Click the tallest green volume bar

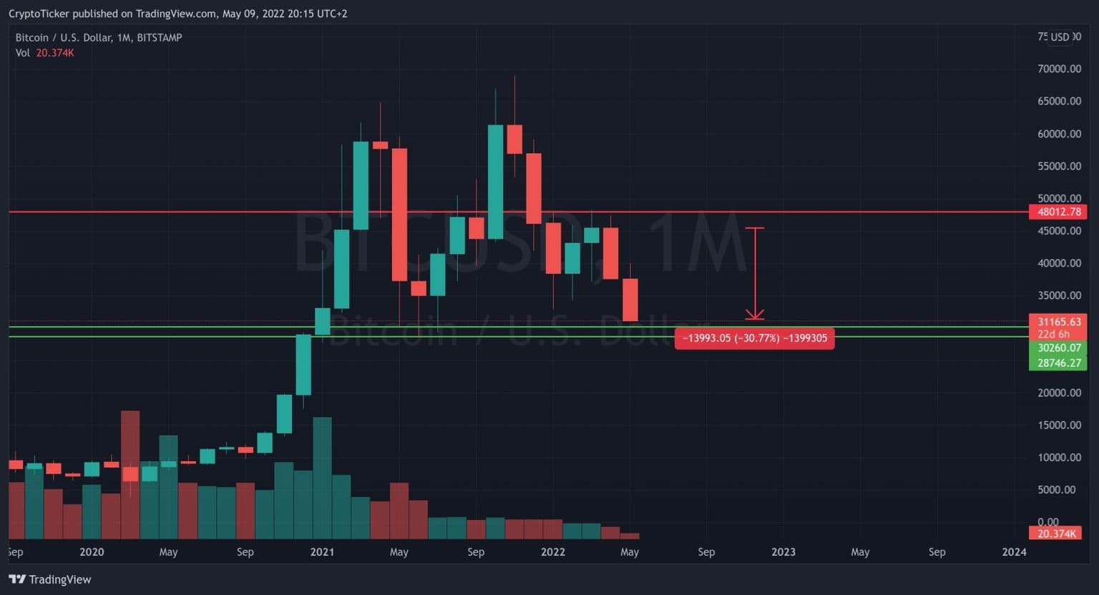pos(322,478)
